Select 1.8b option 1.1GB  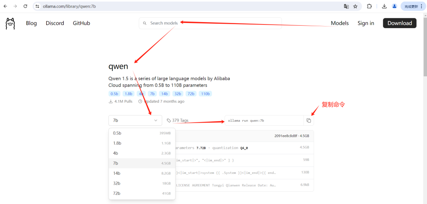(x=142, y=143)
